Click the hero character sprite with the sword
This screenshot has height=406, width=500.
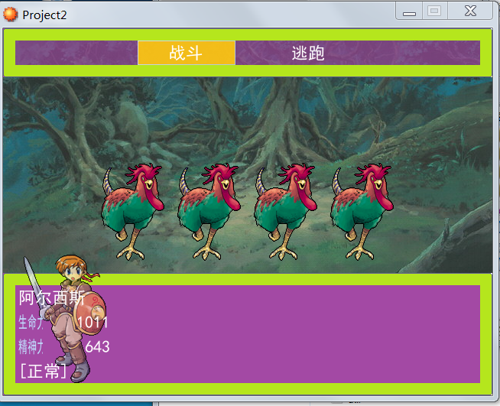pyautogui.click(x=65, y=318)
